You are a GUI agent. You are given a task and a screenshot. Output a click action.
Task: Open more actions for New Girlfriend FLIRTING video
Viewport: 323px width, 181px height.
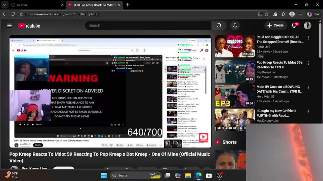pos(308,111)
